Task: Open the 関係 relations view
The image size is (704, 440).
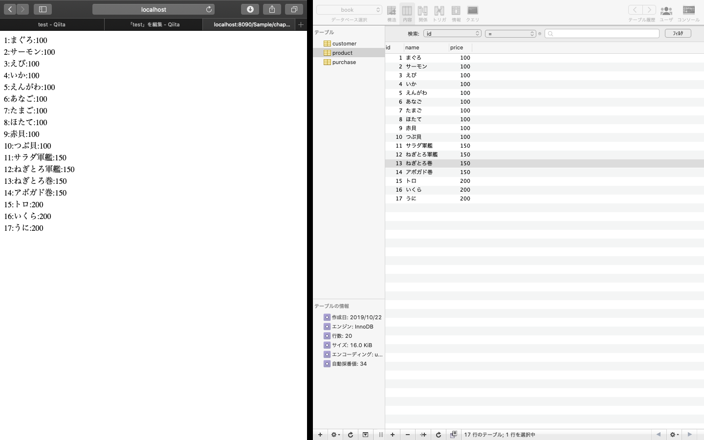Action: coord(423,13)
